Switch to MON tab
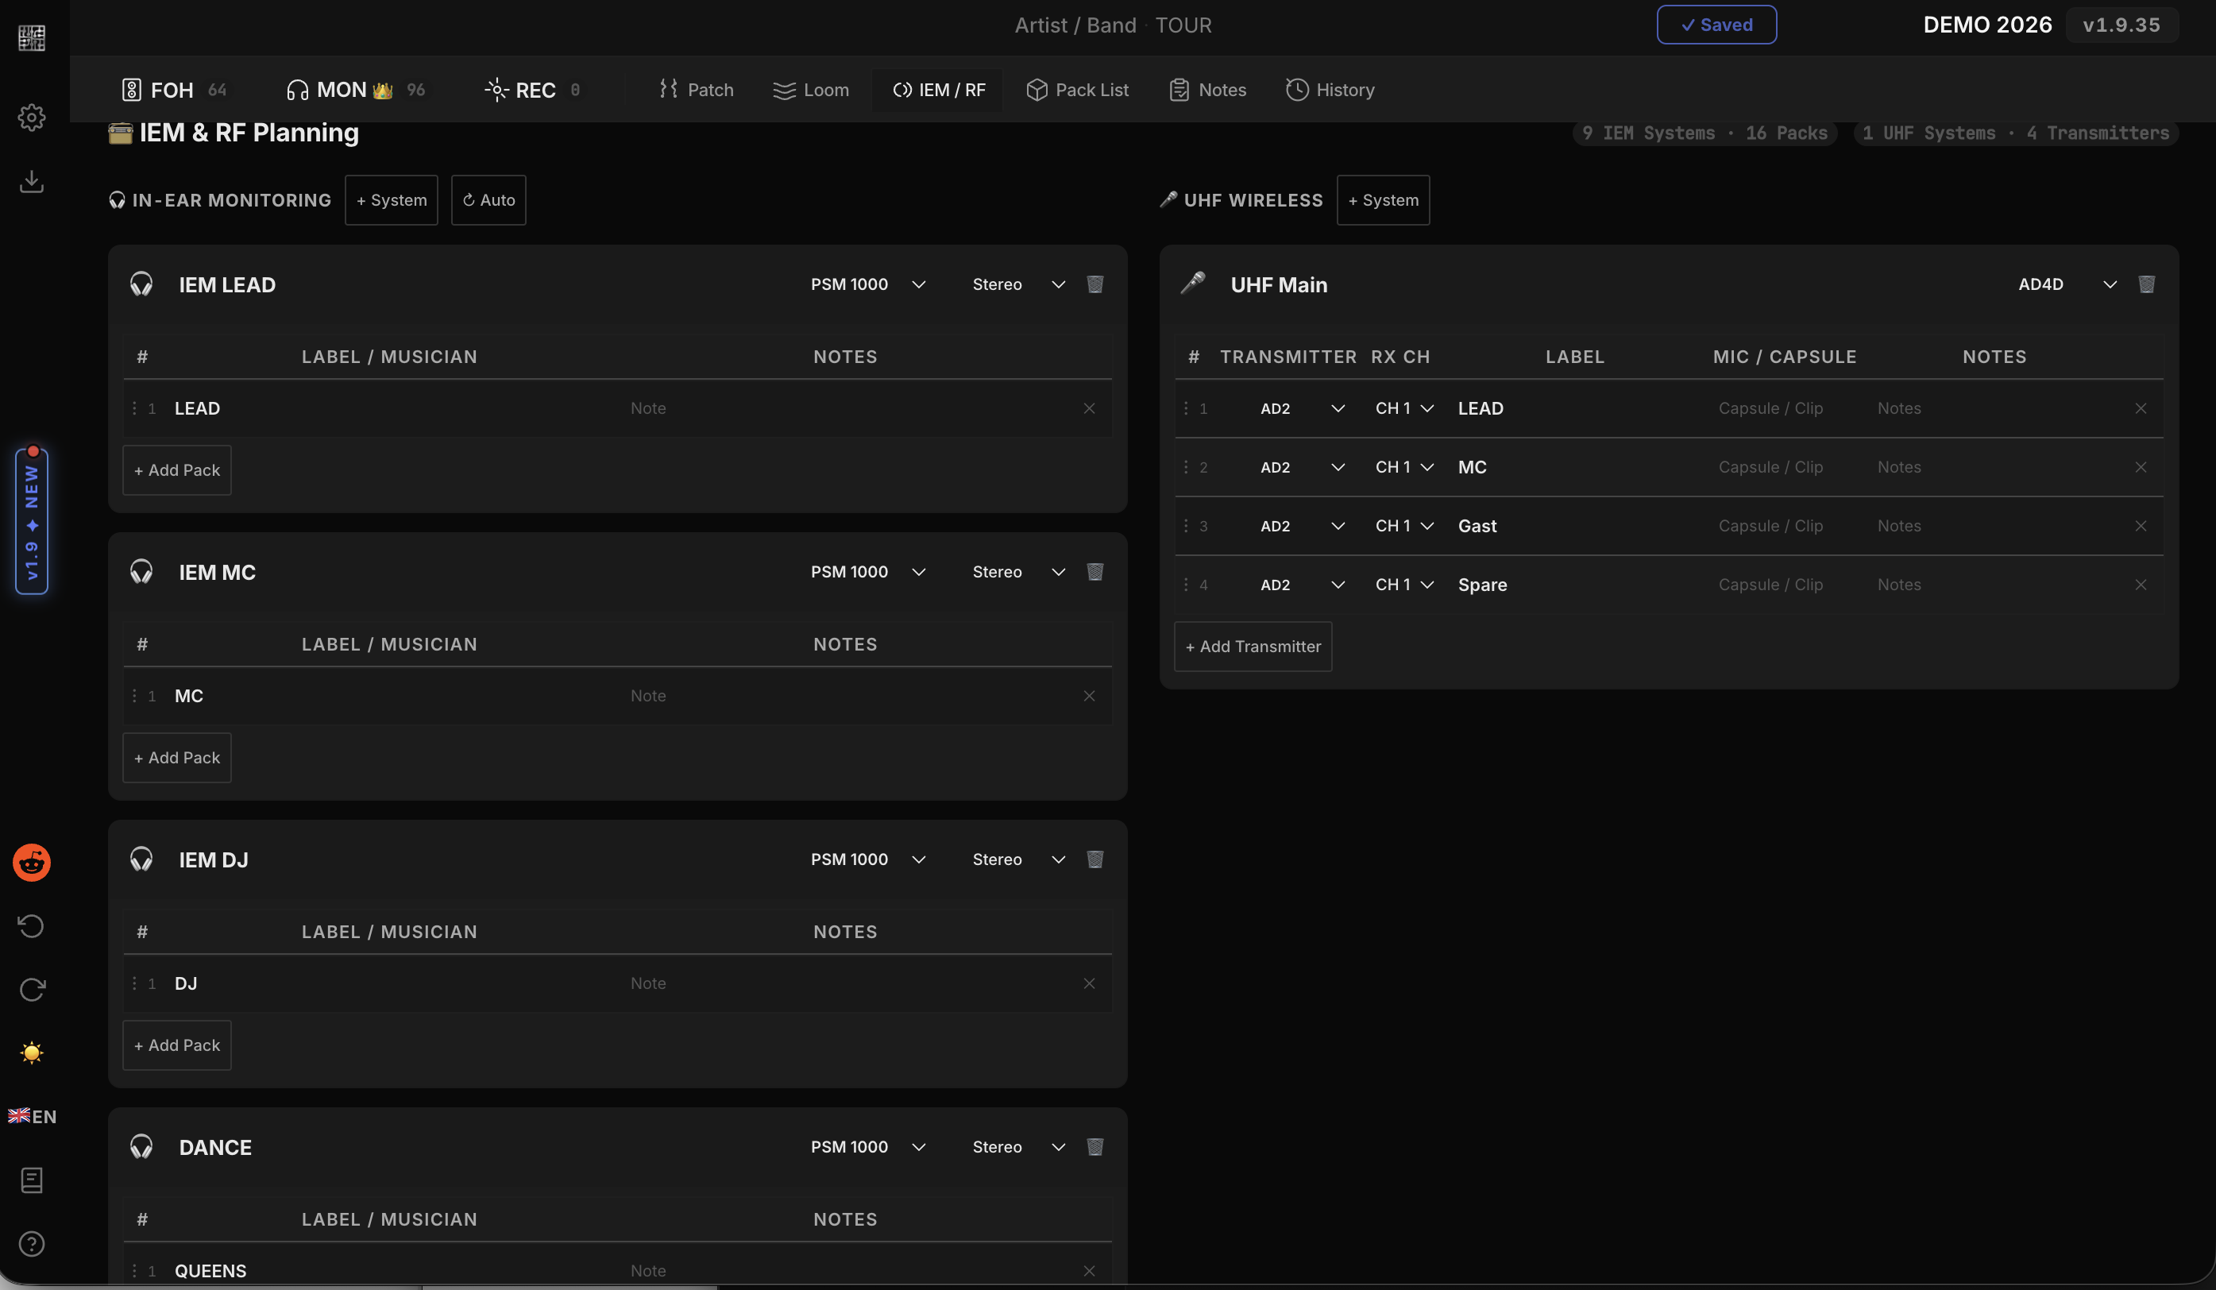2216x1290 pixels. 356,90
